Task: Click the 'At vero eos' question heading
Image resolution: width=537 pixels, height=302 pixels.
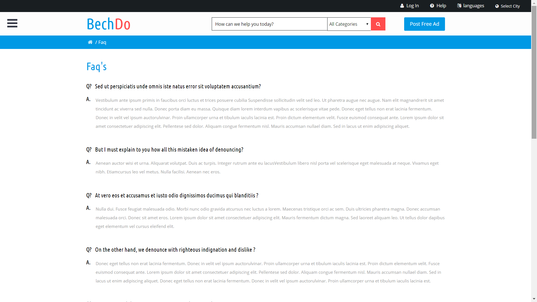Action: [x=176, y=195]
